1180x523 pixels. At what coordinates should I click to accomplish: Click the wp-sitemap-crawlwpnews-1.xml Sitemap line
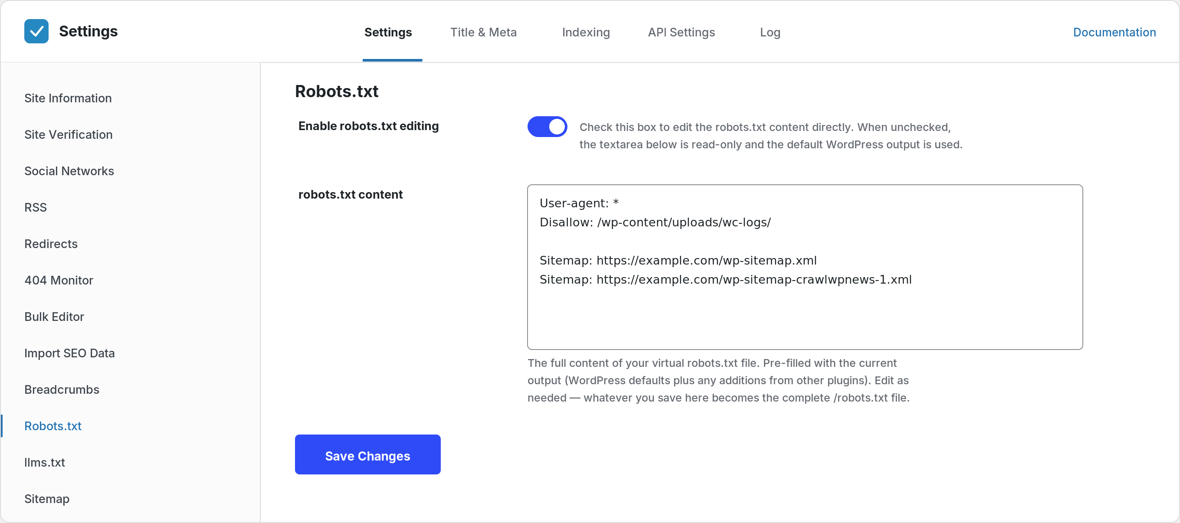[726, 279]
